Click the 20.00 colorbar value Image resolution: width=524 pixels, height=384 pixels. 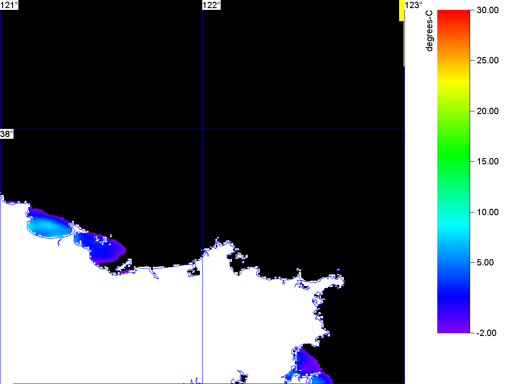488,111
